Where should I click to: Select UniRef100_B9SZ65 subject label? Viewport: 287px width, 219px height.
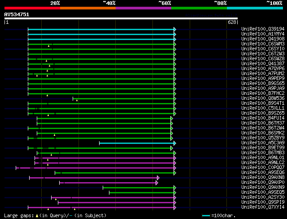click(263, 113)
